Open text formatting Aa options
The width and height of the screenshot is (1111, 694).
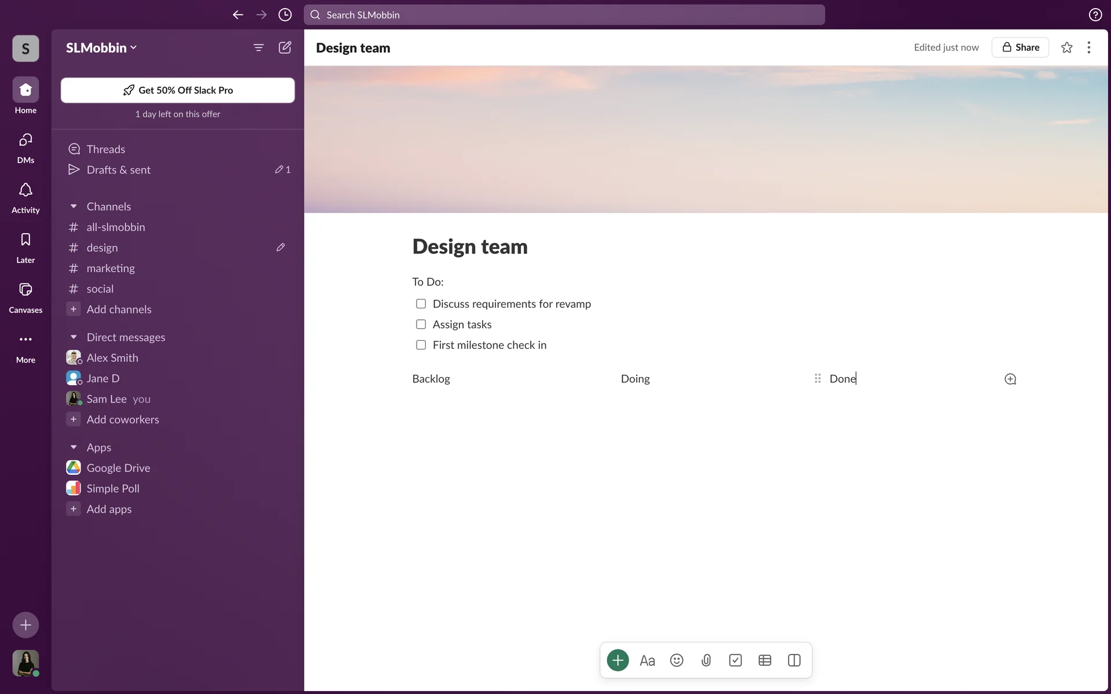pyautogui.click(x=647, y=660)
